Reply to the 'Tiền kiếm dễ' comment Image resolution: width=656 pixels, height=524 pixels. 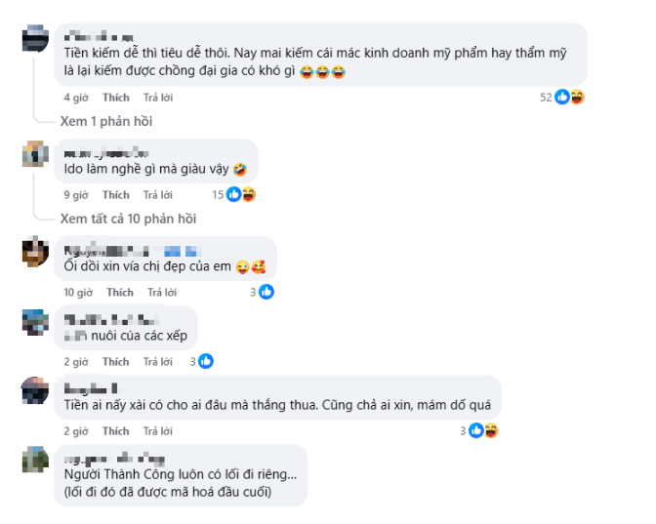click(158, 98)
